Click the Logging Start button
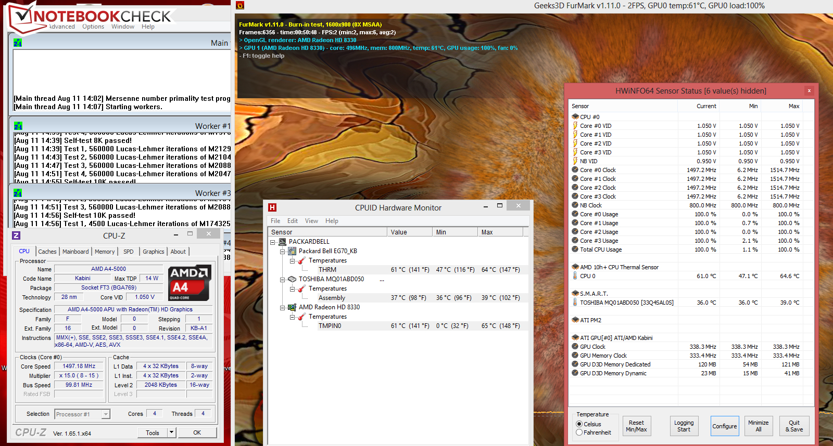Image resolution: width=833 pixels, height=446 pixels. (684, 426)
